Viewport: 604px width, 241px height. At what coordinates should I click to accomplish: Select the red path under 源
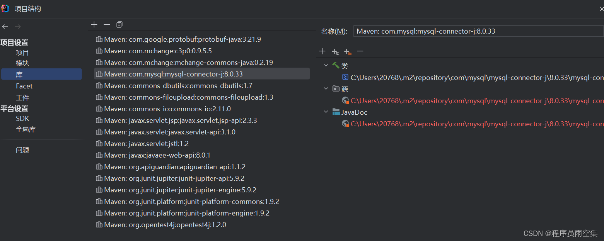point(477,101)
